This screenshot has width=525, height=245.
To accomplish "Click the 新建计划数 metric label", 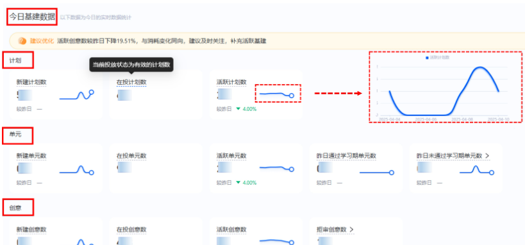I will pyautogui.click(x=31, y=82).
